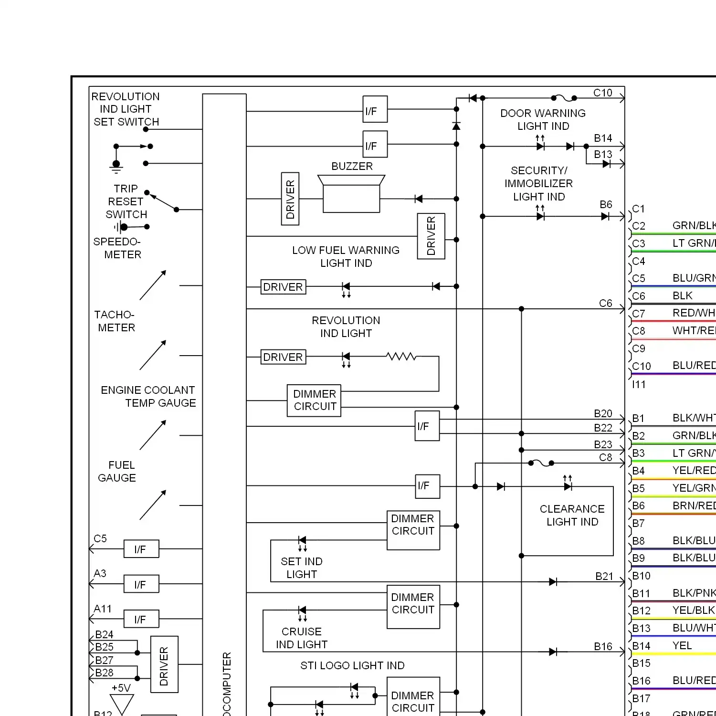The image size is (716, 716).
Task: Click the C1 connector pin label
Action: (638, 209)
